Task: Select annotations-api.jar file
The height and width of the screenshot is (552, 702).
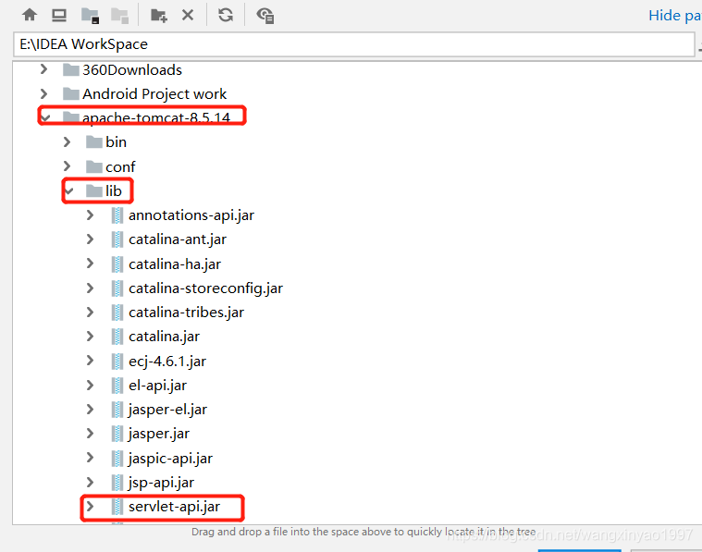Action: 191,215
